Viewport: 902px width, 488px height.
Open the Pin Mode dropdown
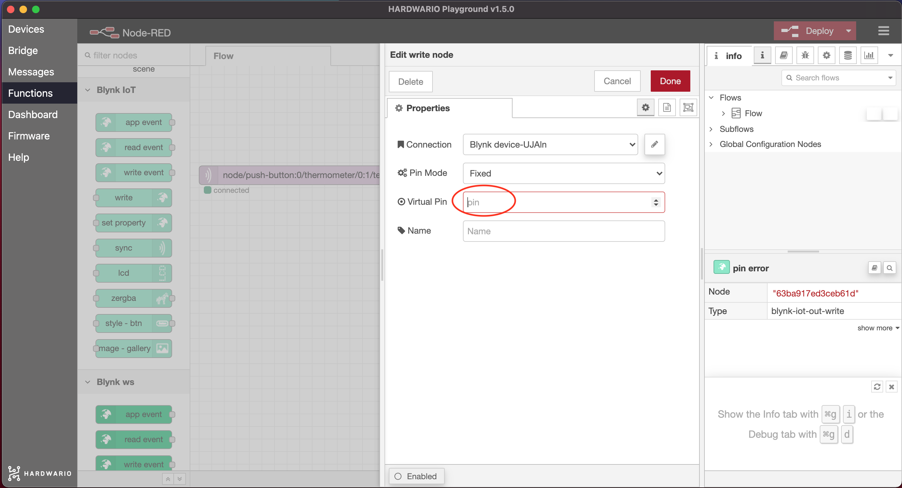coord(564,173)
